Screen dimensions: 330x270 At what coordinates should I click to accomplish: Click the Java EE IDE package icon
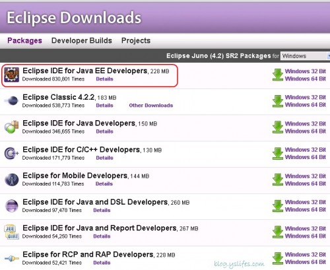pyautogui.click(x=12, y=75)
